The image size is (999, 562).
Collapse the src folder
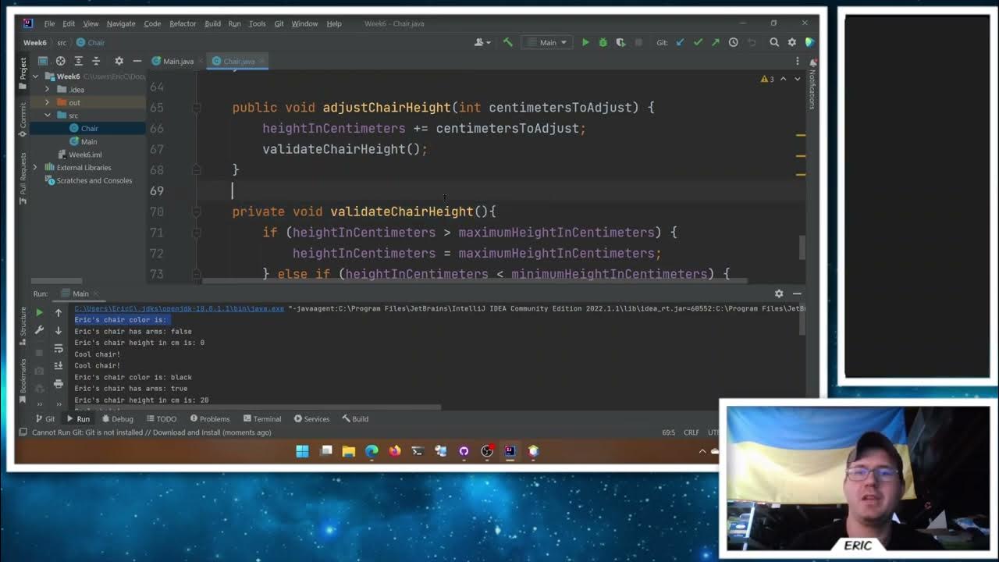[x=47, y=116]
